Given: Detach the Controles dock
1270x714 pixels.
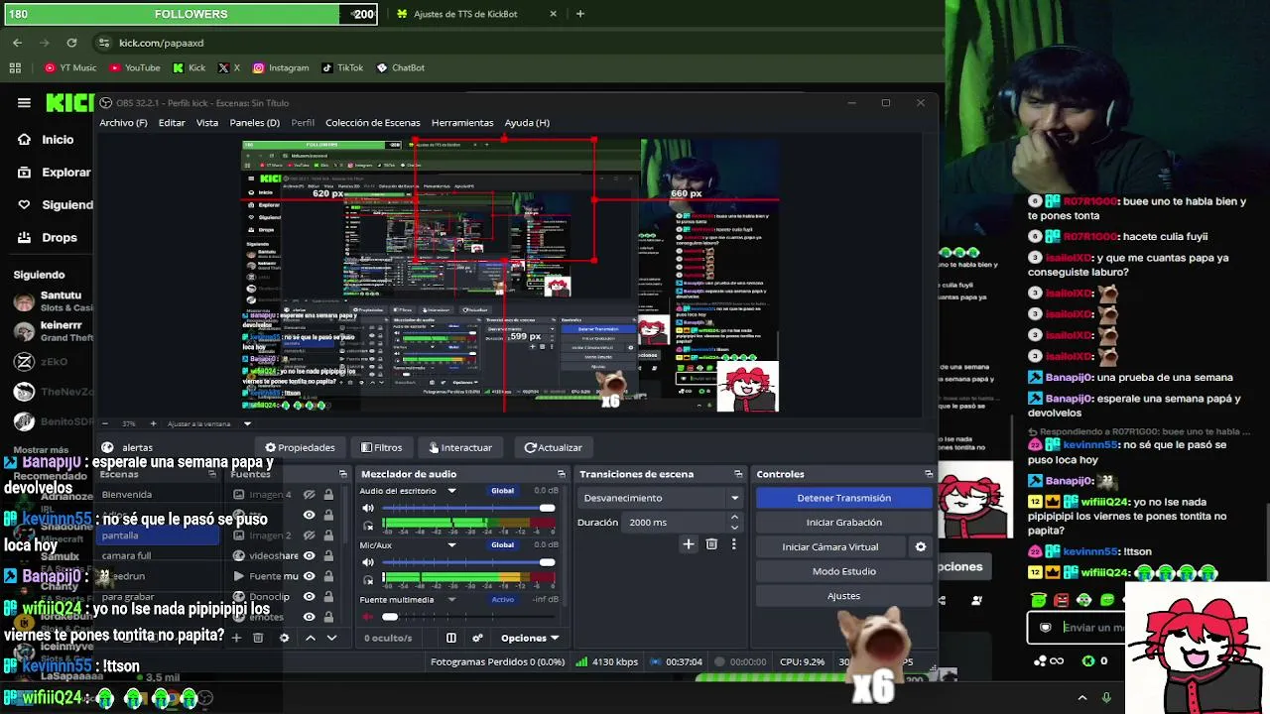Looking at the screenshot, I should pyautogui.click(x=929, y=474).
